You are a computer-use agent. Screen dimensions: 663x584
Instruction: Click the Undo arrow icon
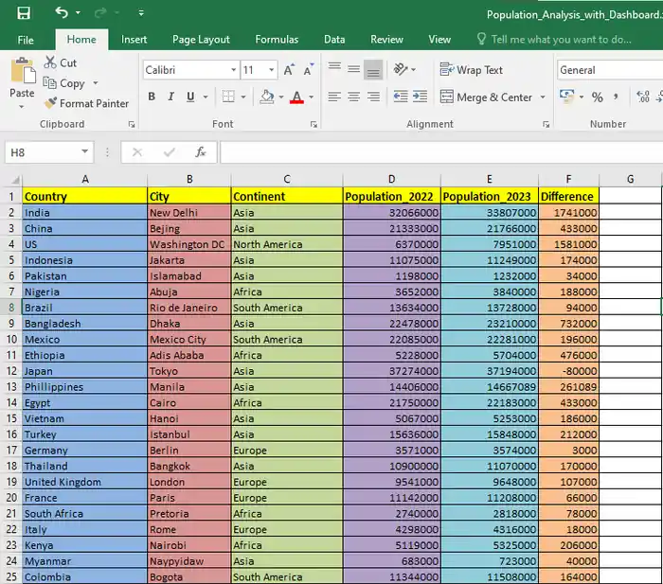click(x=62, y=12)
